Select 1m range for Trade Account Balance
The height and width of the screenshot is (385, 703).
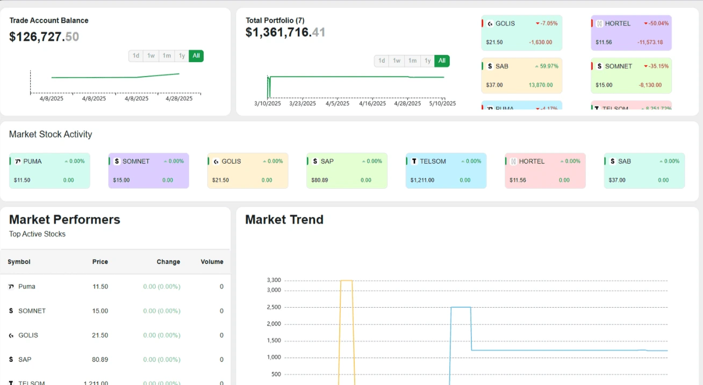pyautogui.click(x=167, y=56)
